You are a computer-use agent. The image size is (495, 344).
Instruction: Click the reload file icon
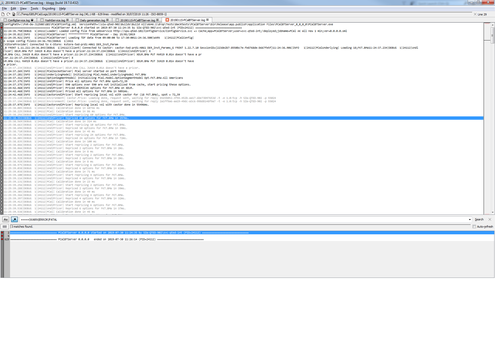pos(9,14)
